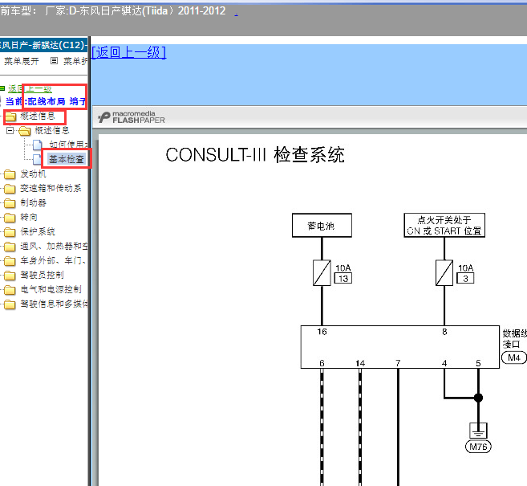Click the 东风日产-新骐达(C12) sidebar header
This screenshot has height=486, width=527.
[x=43, y=45]
